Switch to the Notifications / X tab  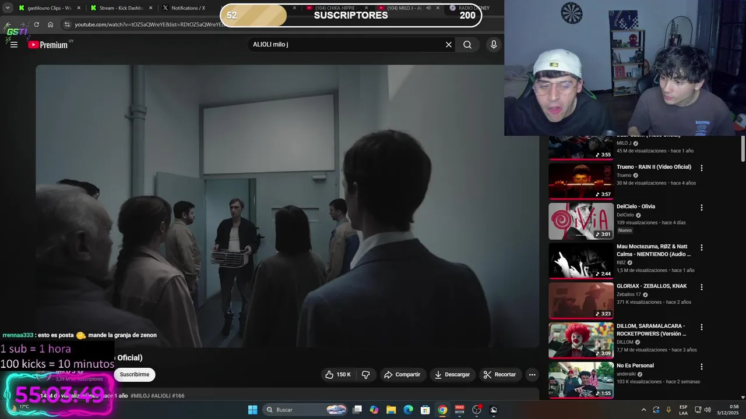pos(188,8)
